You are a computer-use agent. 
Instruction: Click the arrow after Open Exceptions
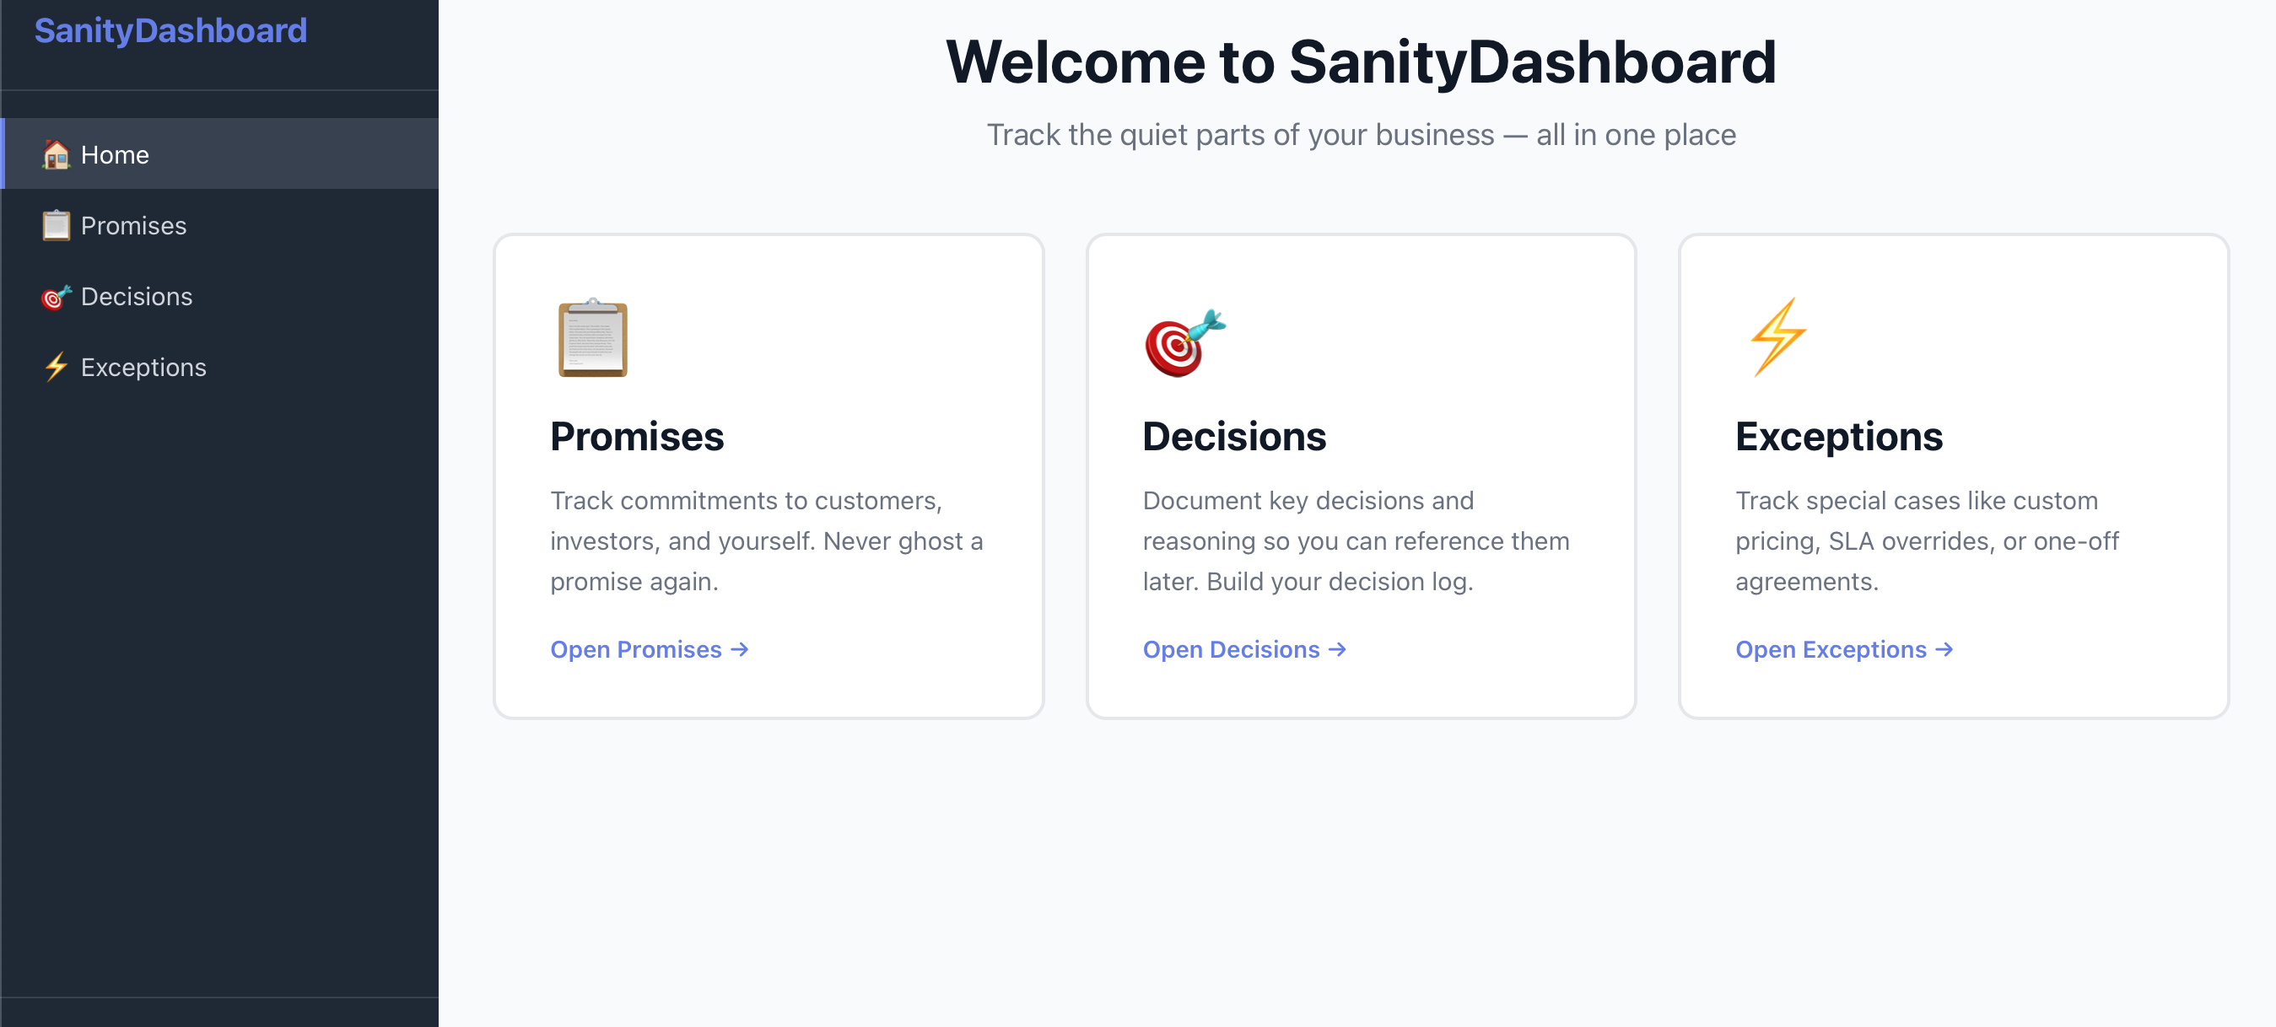tap(1945, 650)
